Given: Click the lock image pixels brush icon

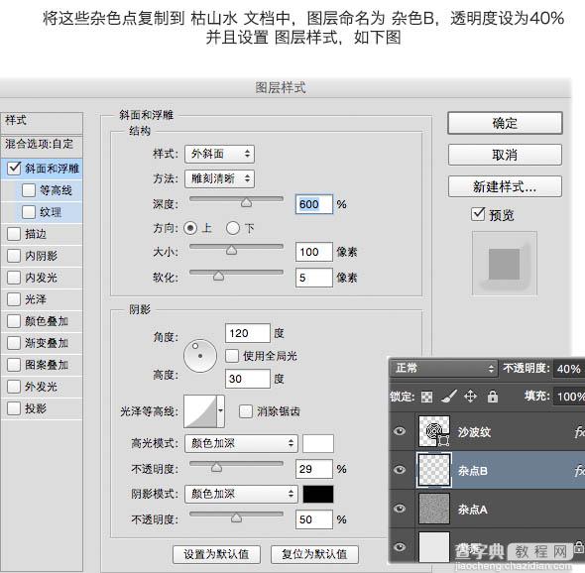Looking at the screenshot, I should [449, 397].
